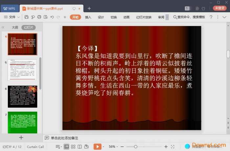Open the 幻灯片放映 ribbon tab
Screen dimensions: 230x151
[144, 17]
